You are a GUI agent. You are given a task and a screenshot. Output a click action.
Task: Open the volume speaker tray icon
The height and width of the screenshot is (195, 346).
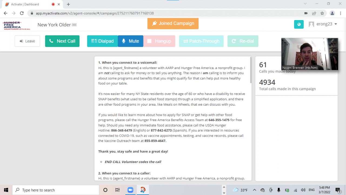[303, 190]
